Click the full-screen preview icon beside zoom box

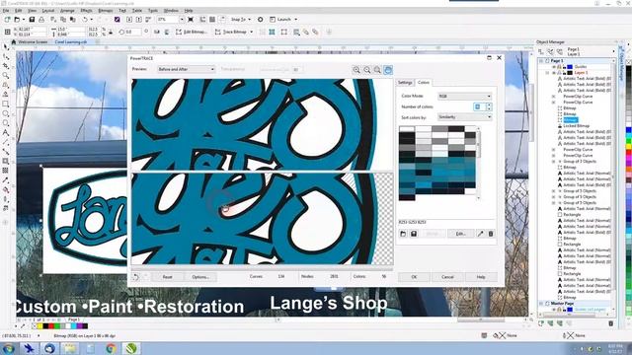tap(191, 20)
